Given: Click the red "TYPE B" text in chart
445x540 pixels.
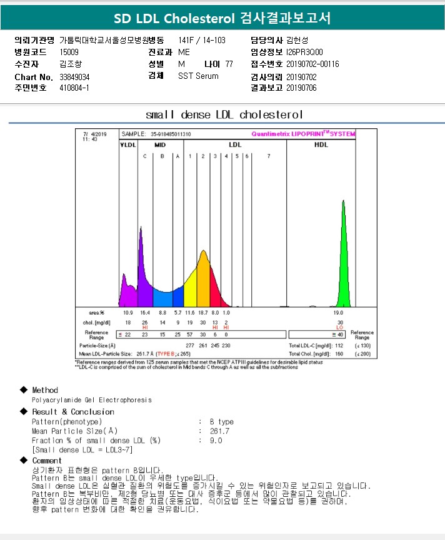Looking at the screenshot, I should [x=166, y=354].
